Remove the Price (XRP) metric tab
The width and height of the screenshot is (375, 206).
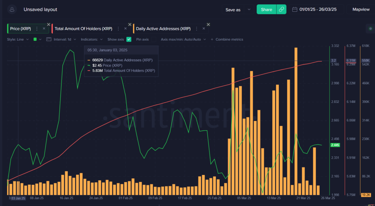point(44,28)
